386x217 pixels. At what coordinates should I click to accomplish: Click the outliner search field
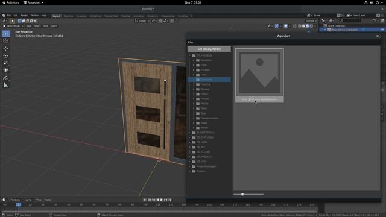pos(350,21)
